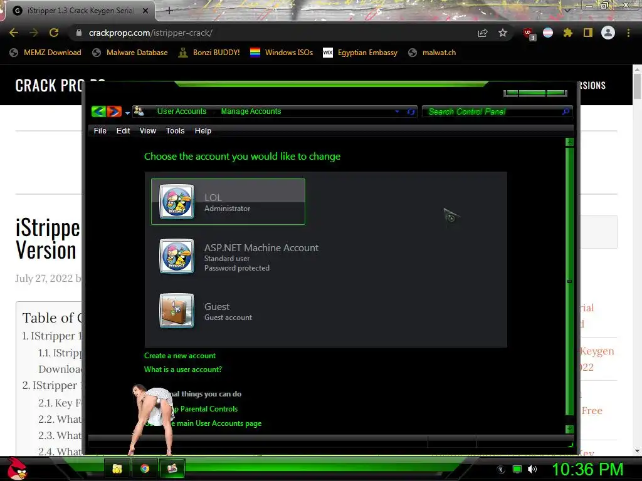
Task: Click Chrome's forward navigation arrow
Action: pos(34,33)
